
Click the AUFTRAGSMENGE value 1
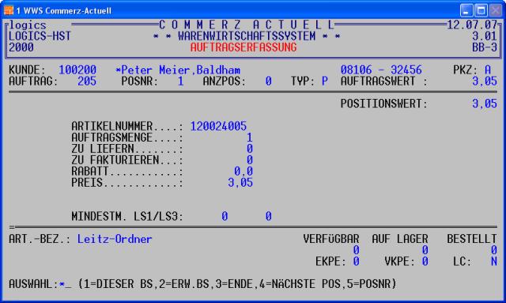coord(250,138)
